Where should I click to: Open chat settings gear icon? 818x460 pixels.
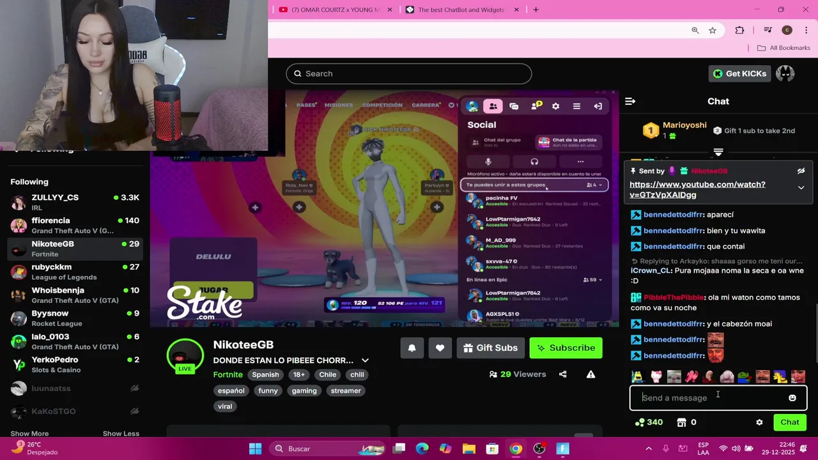click(x=759, y=422)
